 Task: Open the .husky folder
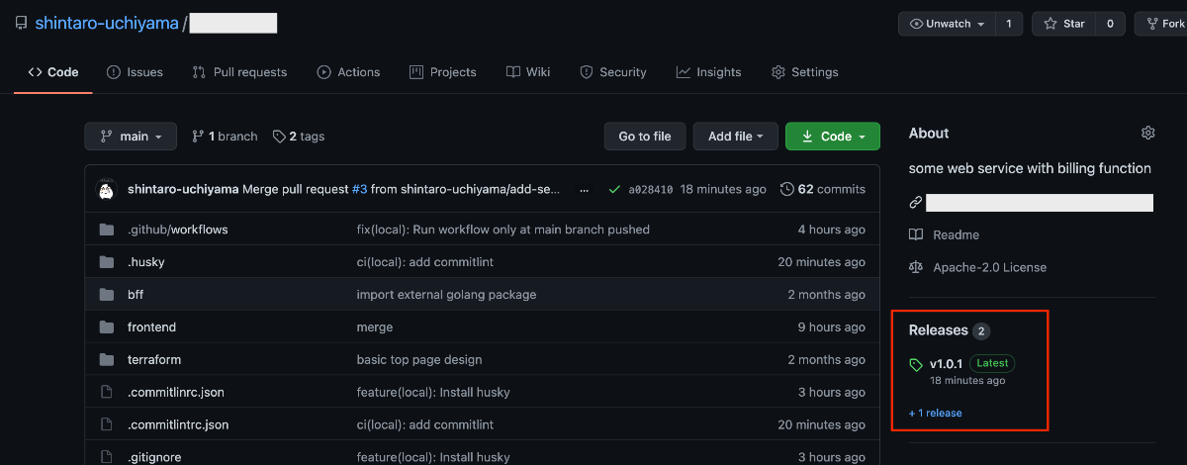(x=146, y=262)
